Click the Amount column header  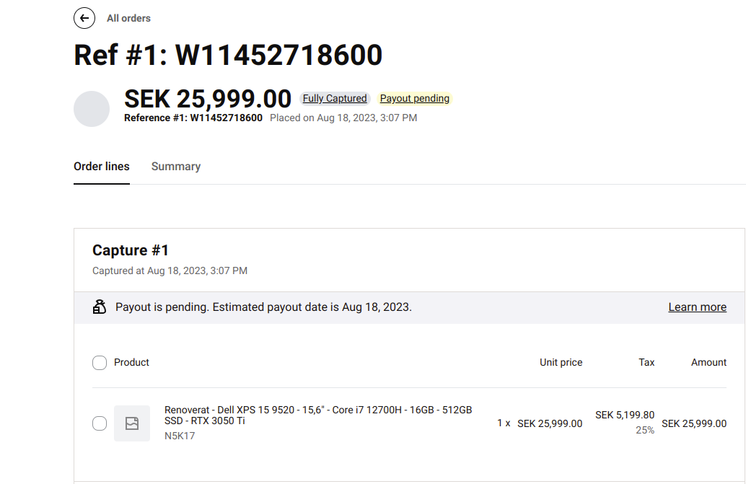[x=708, y=362]
